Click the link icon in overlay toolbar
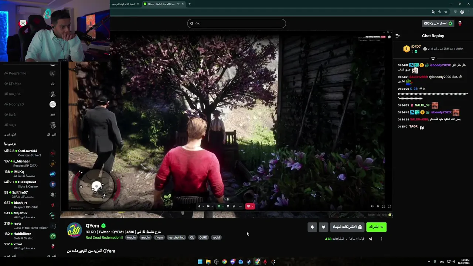The image size is (473, 266). coord(234,206)
